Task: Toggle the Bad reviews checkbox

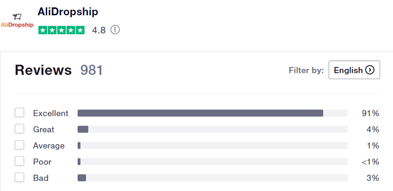Action: pyautogui.click(x=19, y=177)
